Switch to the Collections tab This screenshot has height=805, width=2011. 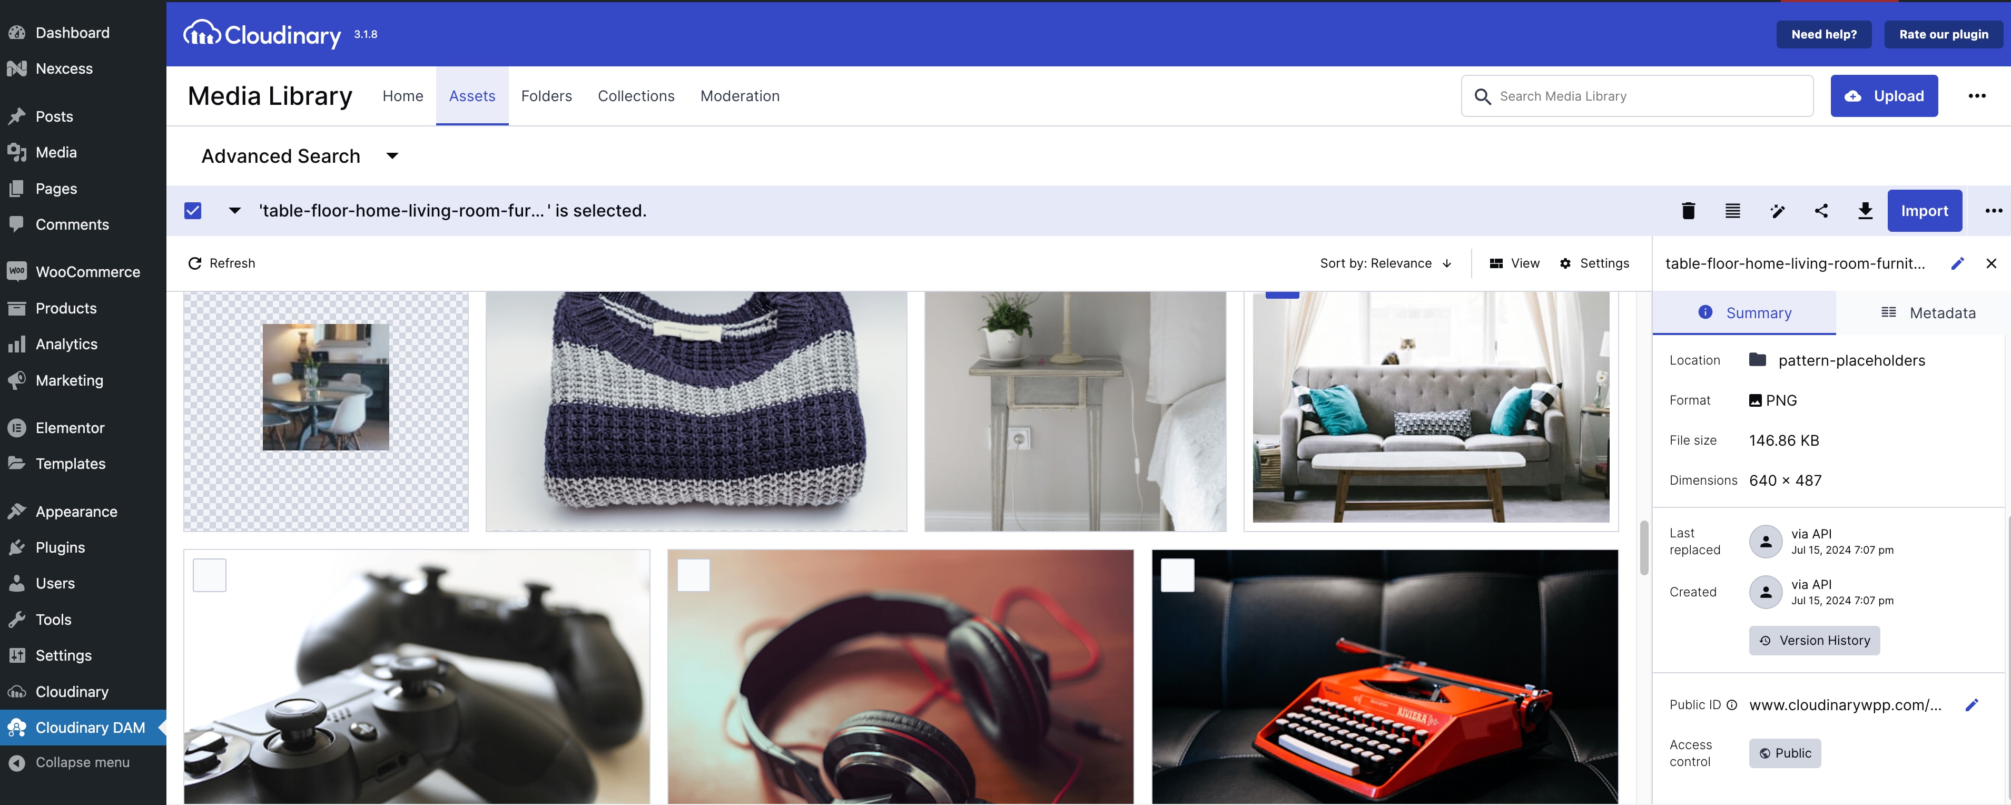[636, 96]
